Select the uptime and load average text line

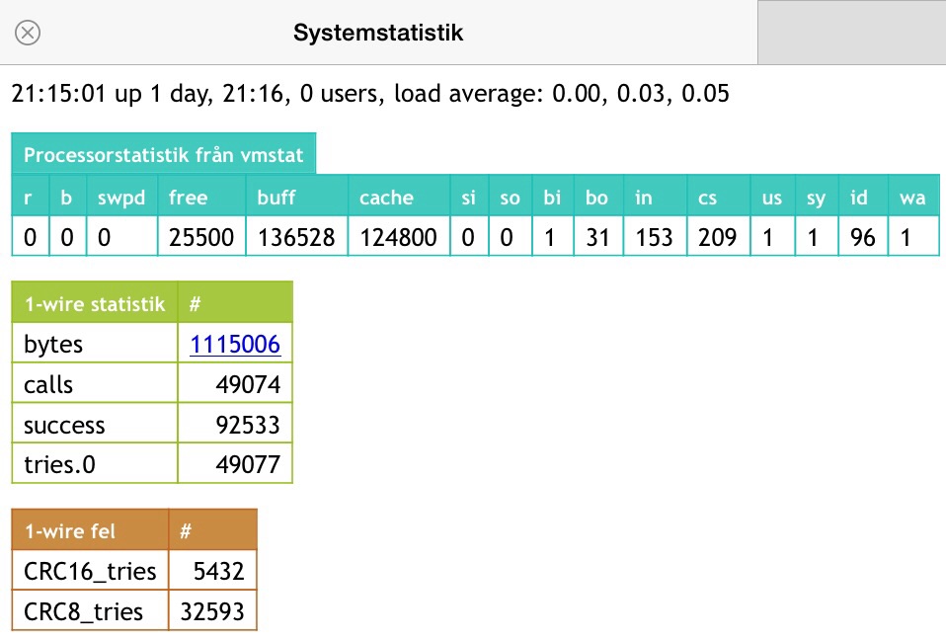coord(370,94)
